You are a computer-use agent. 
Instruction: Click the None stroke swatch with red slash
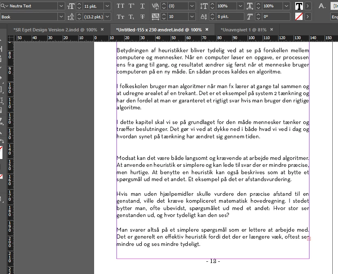[299, 17]
